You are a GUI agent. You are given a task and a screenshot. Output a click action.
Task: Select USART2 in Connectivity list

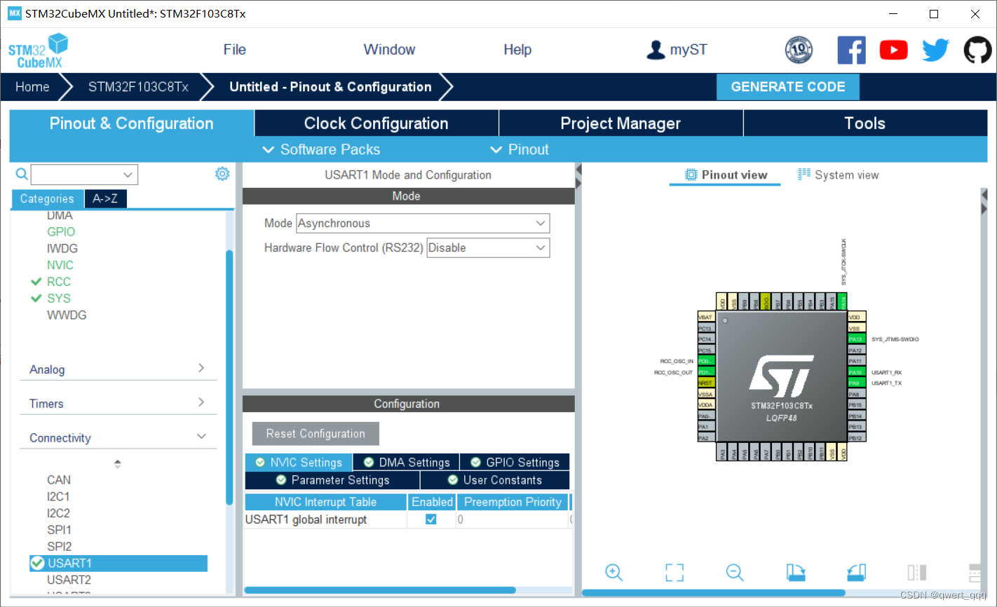[x=69, y=580]
